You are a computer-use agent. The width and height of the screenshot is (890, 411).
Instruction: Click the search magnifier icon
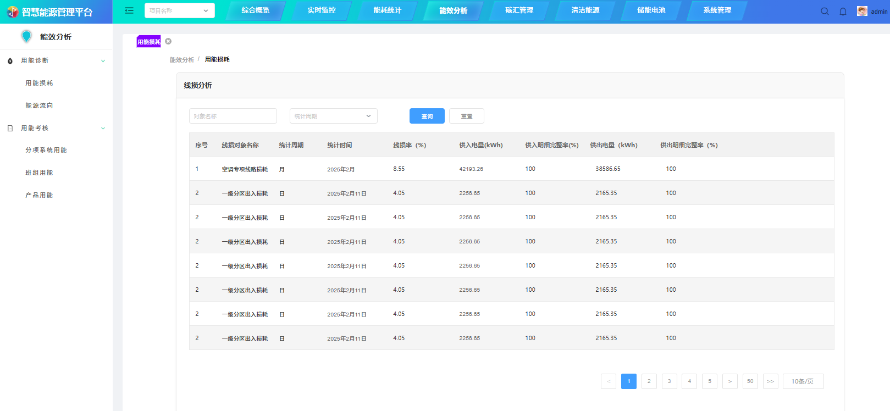coord(825,12)
